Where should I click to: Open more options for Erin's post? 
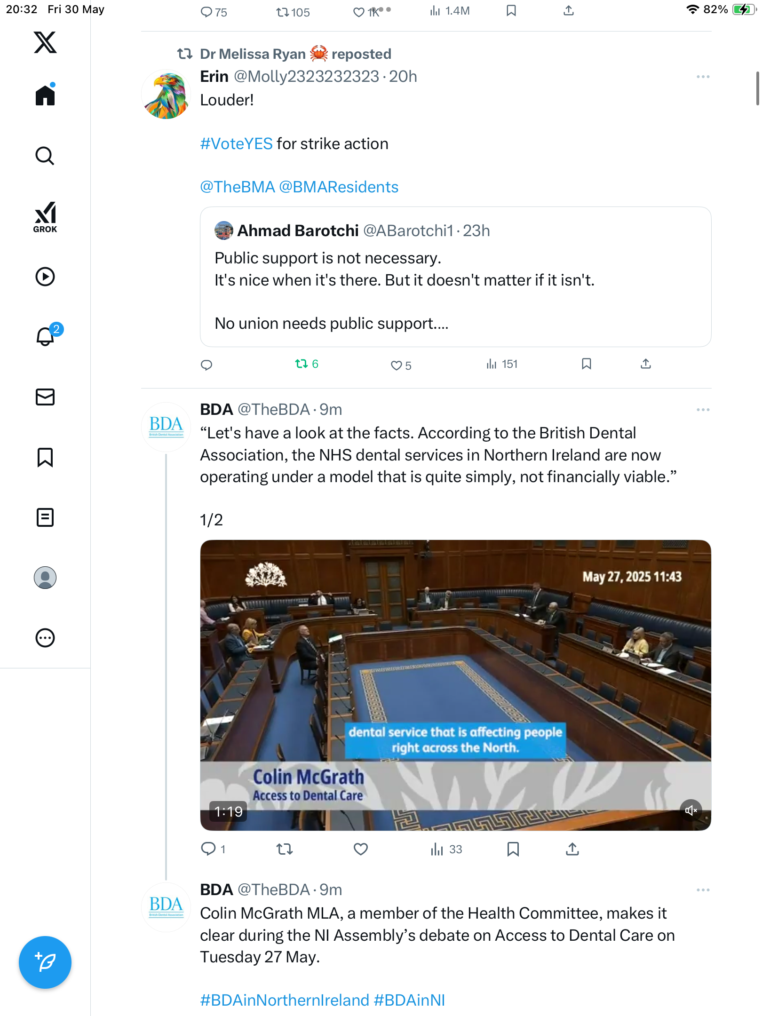click(x=703, y=77)
